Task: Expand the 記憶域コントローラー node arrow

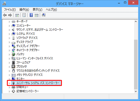Action: pyautogui.click(x=10, y=92)
